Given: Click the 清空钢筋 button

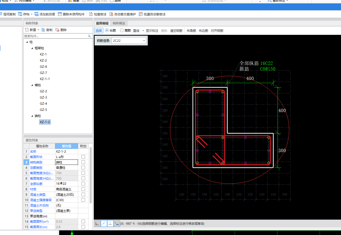Looking at the screenshot, I should 176,31.
